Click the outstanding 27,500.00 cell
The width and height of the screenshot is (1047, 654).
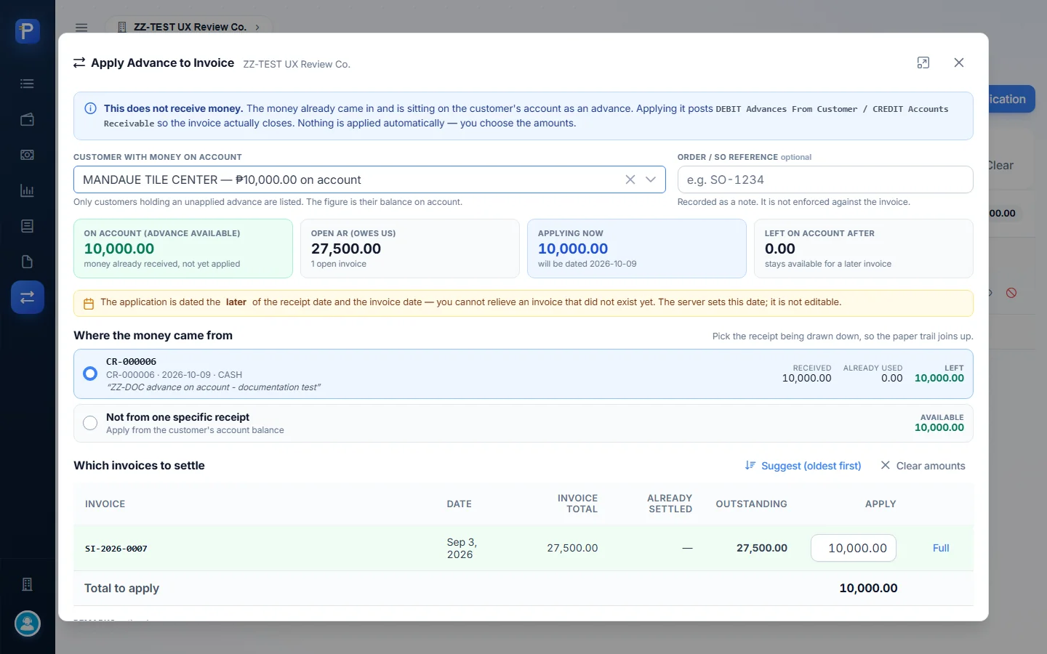(761, 548)
